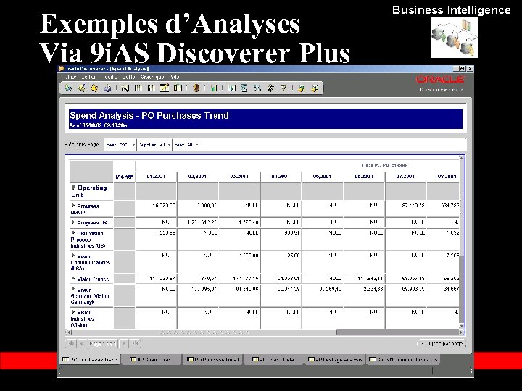
Task: Click the Oracle Discoverer title bar icon
Action: click(61, 69)
